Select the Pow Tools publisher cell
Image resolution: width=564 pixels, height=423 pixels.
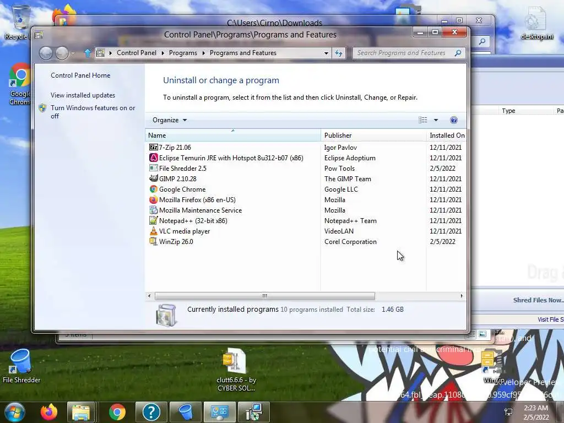point(339,168)
